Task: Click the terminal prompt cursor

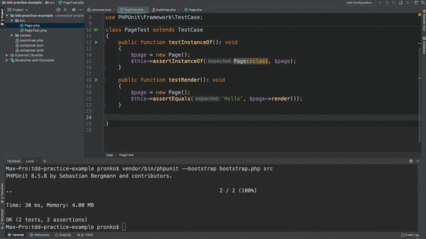Action: click(124, 227)
